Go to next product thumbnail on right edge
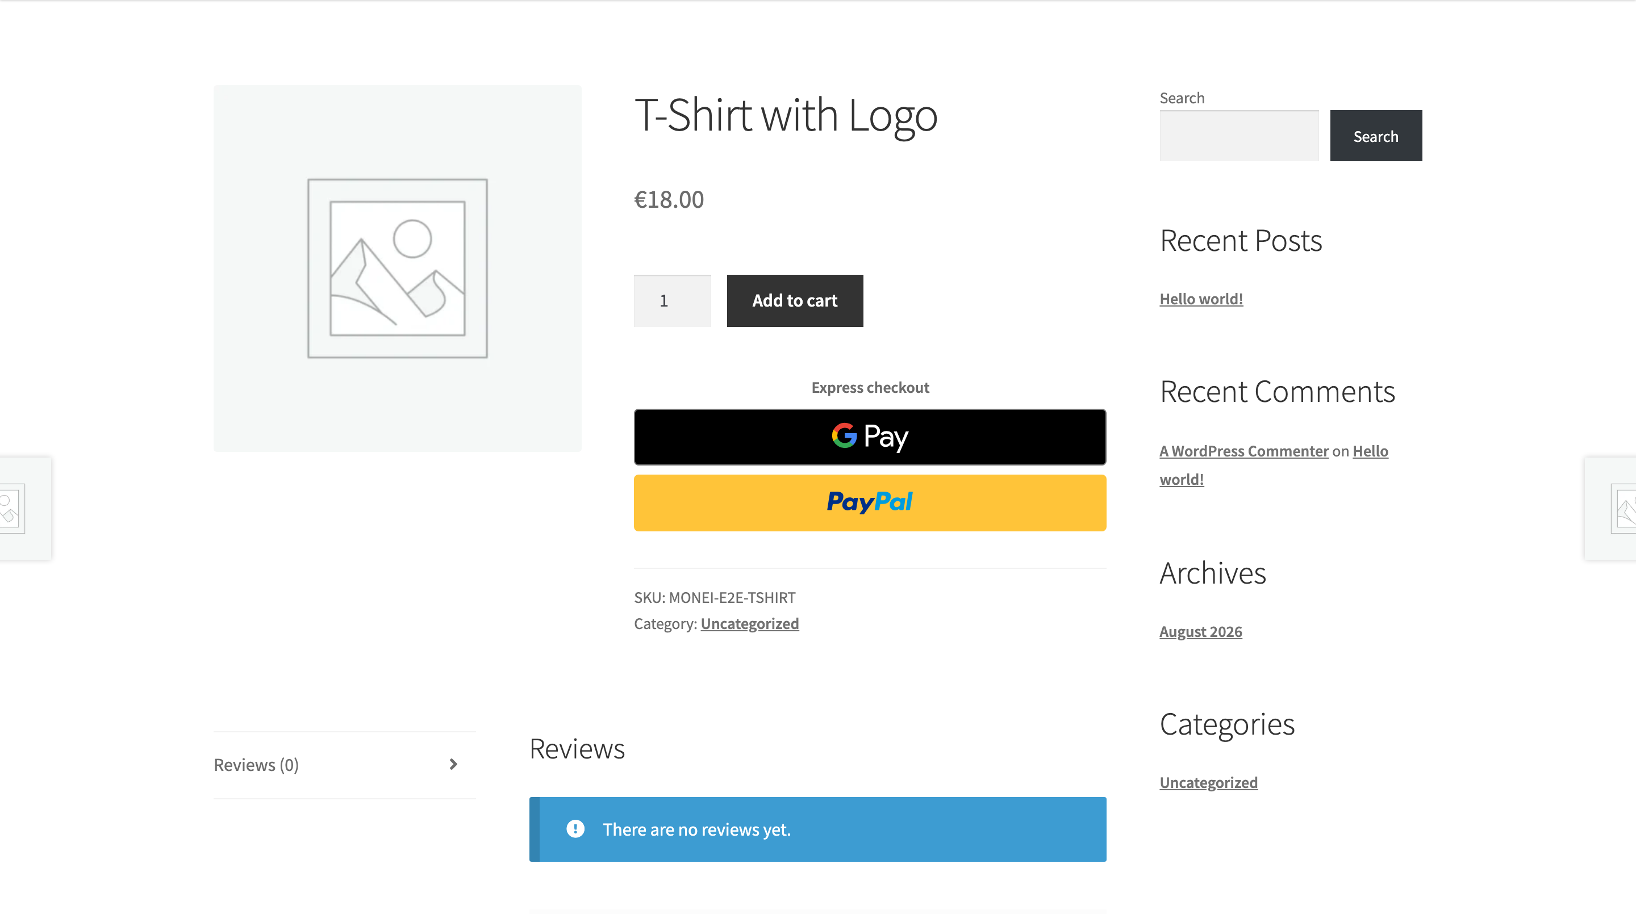 1610,509
